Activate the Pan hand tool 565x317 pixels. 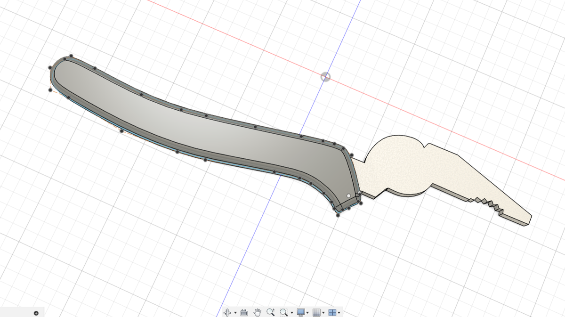(x=258, y=312)
